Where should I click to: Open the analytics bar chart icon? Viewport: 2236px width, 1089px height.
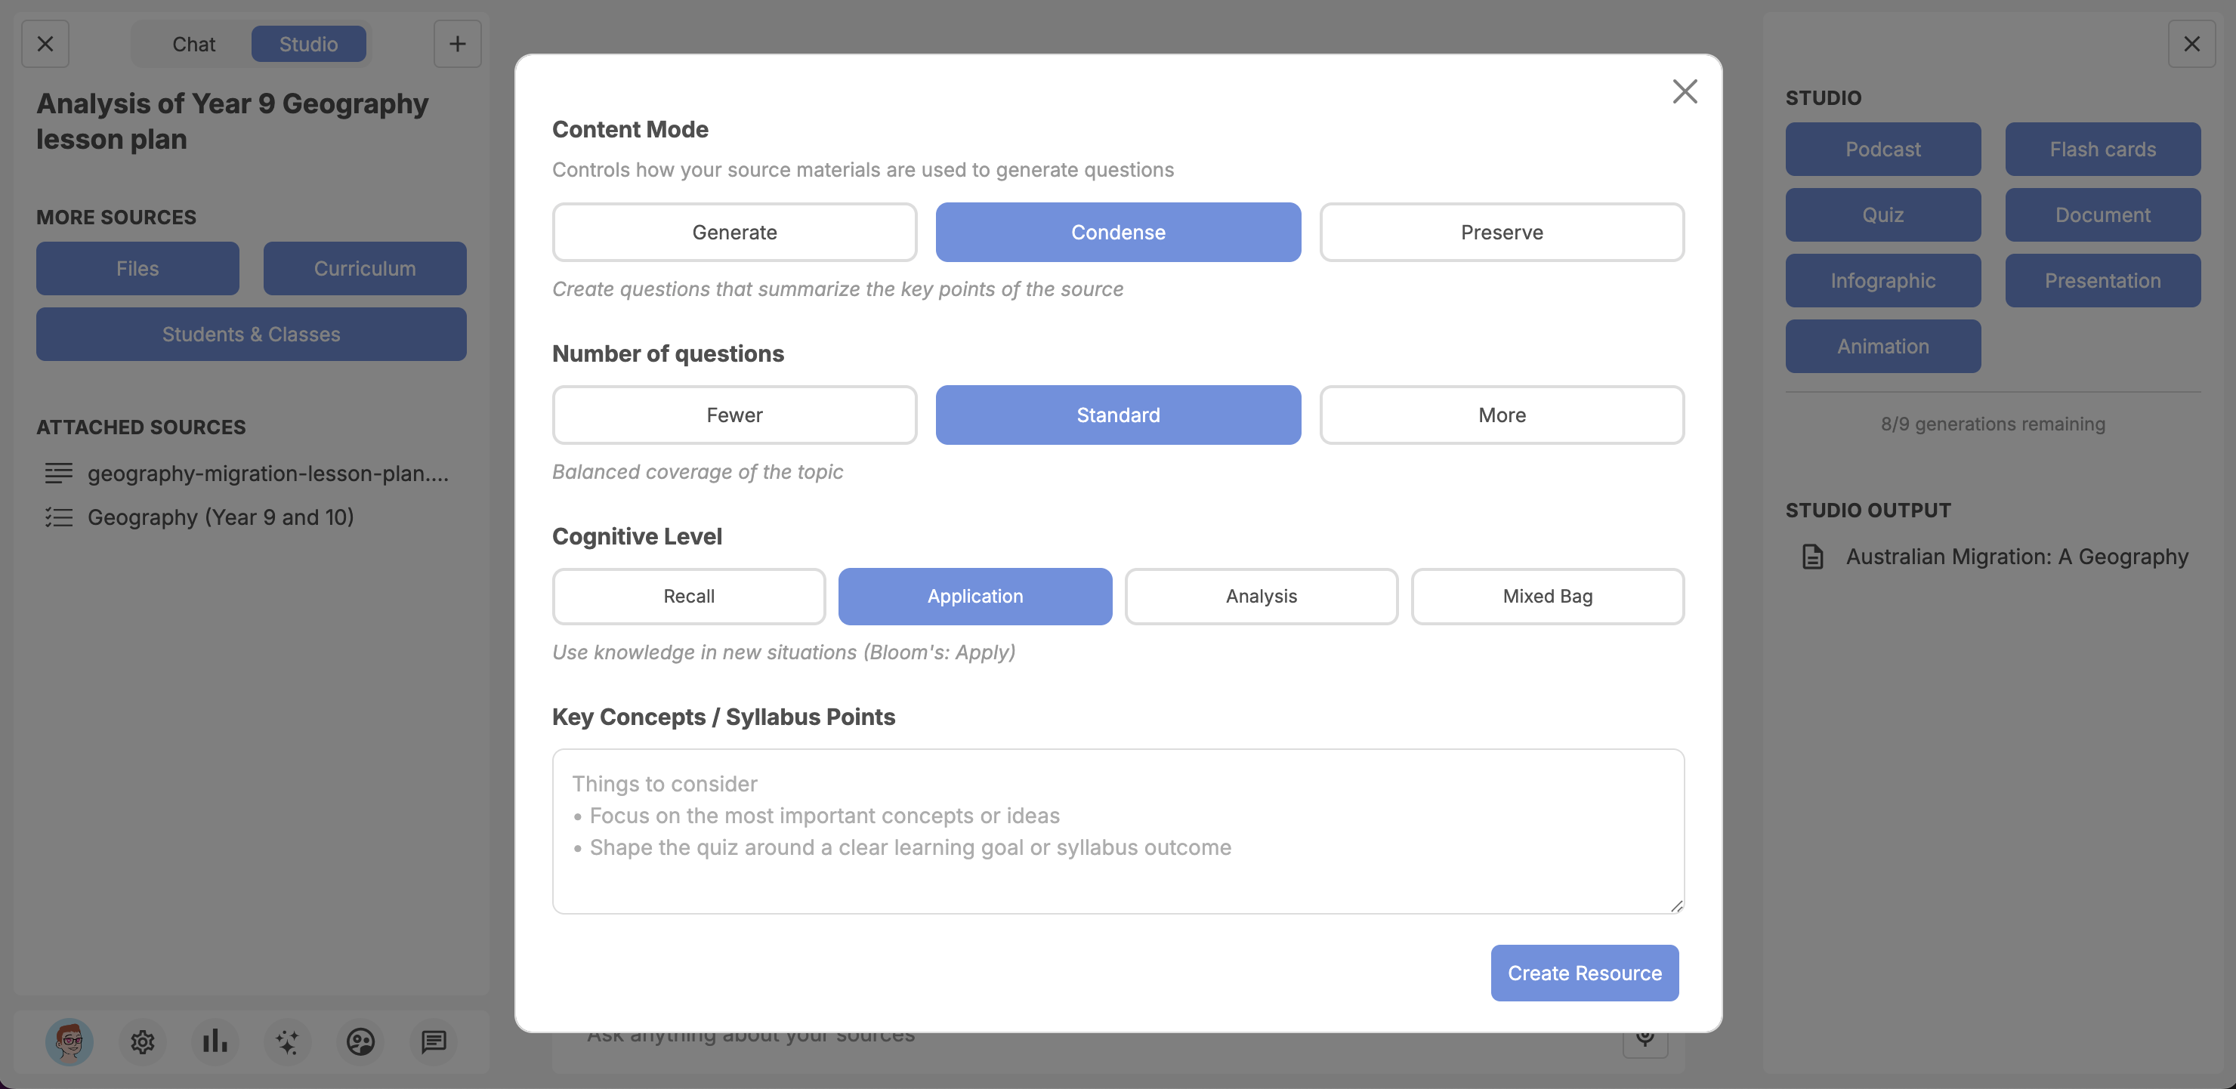[215, 1042]
